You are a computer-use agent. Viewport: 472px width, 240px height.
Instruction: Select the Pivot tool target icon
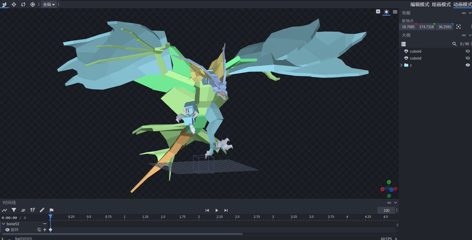(33, 4)
